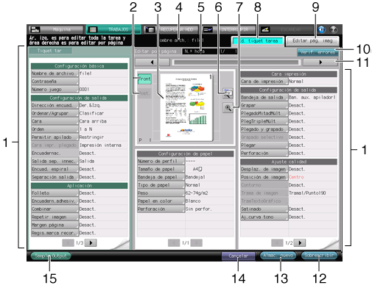Screen dimensions: 372x288
Task: Open the Nombre de archivo setting
Action: (55, 73)
